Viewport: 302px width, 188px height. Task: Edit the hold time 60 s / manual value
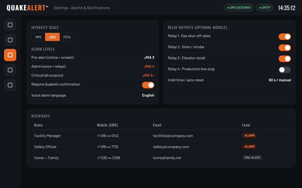280,80
